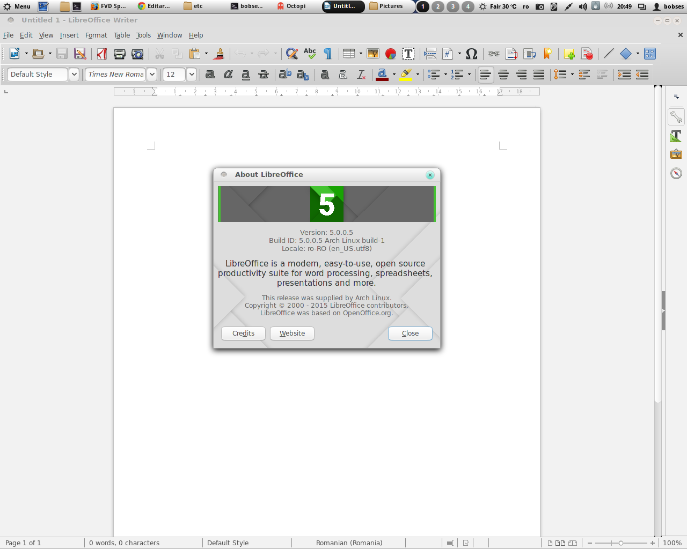
Task: Open Sidebar Gallery icon
Action: (x=676, y=154)
